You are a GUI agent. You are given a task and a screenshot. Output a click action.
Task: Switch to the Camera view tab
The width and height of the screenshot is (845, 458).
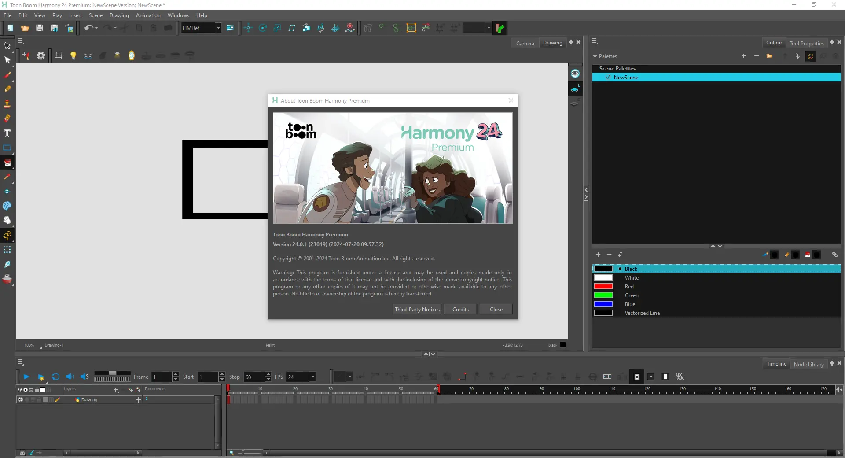coord(525,43)
